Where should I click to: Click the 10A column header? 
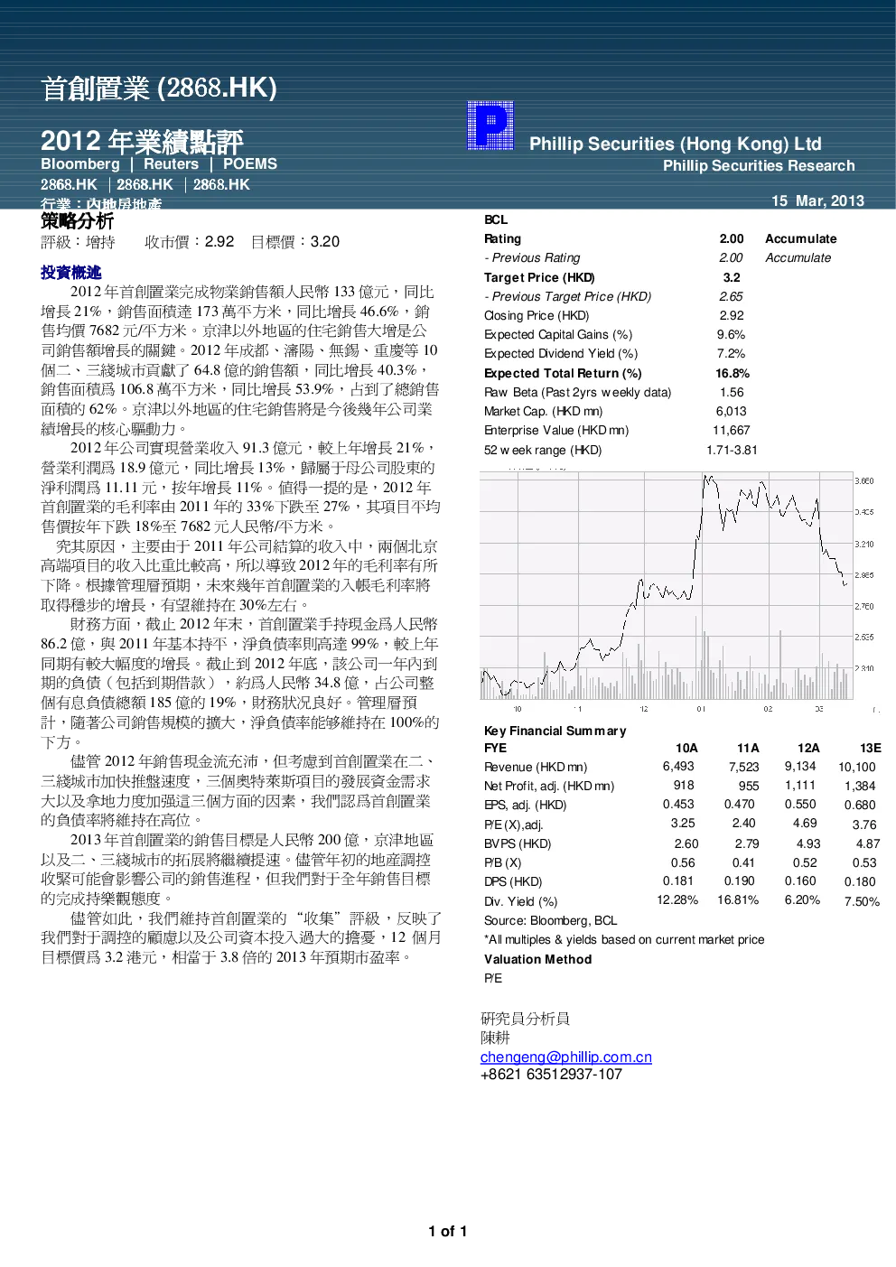coord(687,749)
